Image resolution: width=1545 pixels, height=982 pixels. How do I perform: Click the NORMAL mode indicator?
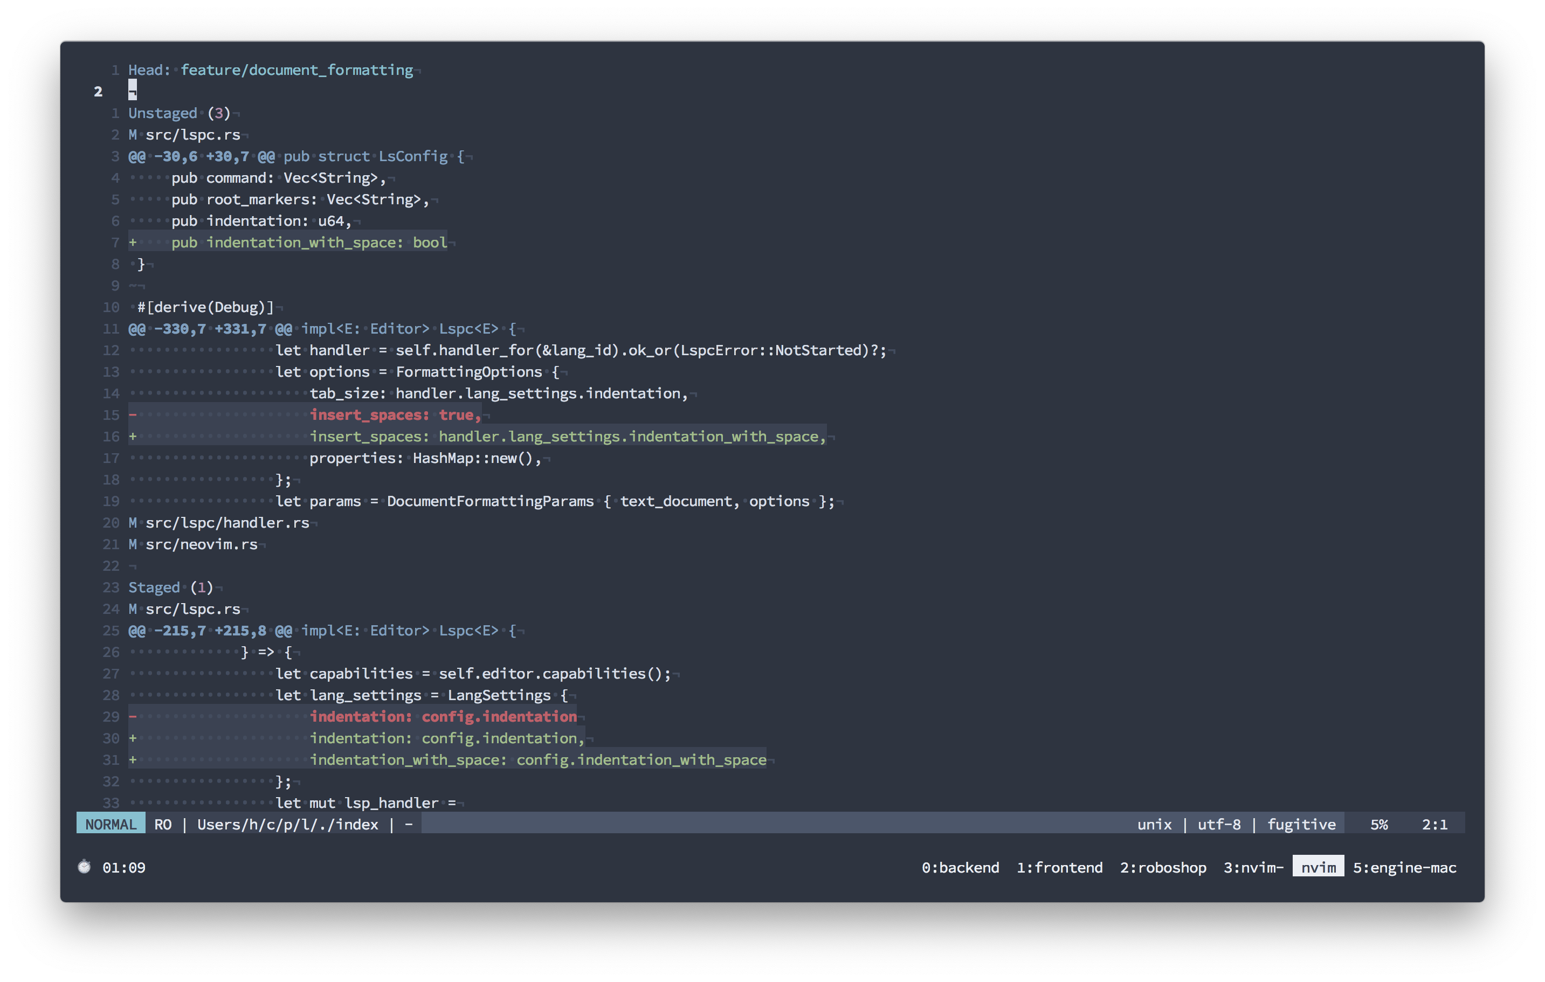click(111, 824)
